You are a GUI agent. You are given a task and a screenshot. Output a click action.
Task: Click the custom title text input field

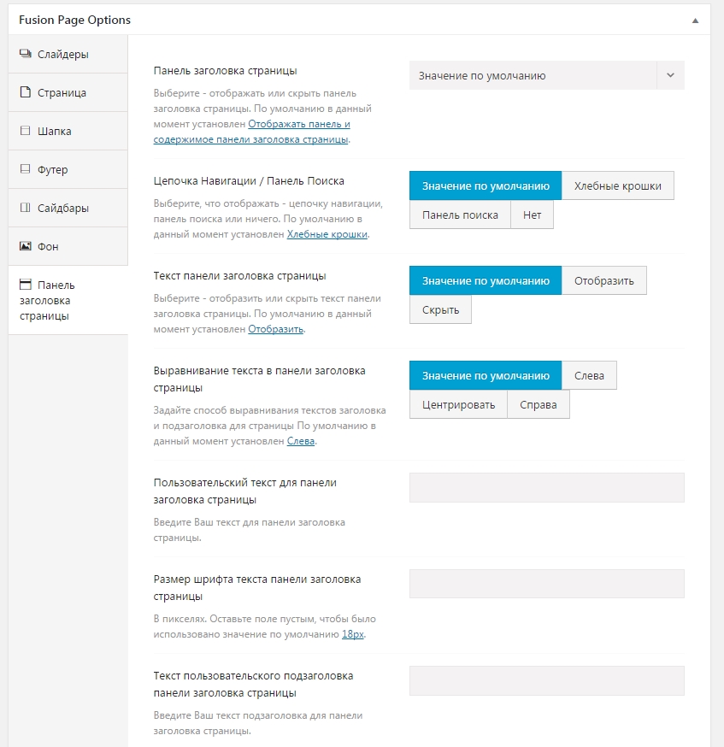(x=547, y=488)
